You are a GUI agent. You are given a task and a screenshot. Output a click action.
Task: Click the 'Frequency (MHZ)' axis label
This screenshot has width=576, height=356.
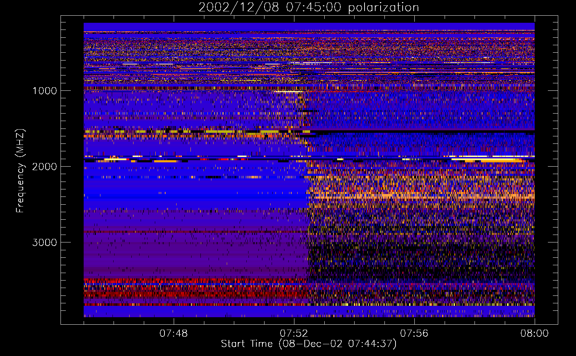(20, 171)
